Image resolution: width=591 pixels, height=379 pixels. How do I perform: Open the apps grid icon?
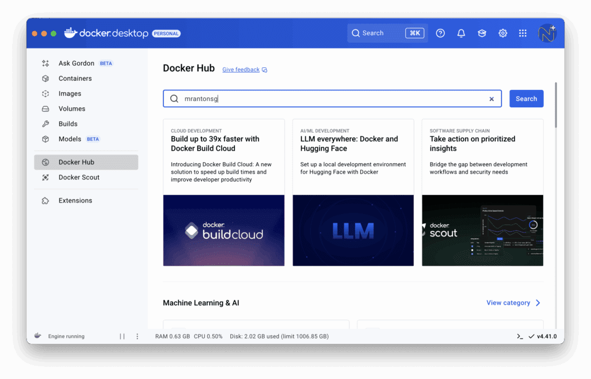523,33
